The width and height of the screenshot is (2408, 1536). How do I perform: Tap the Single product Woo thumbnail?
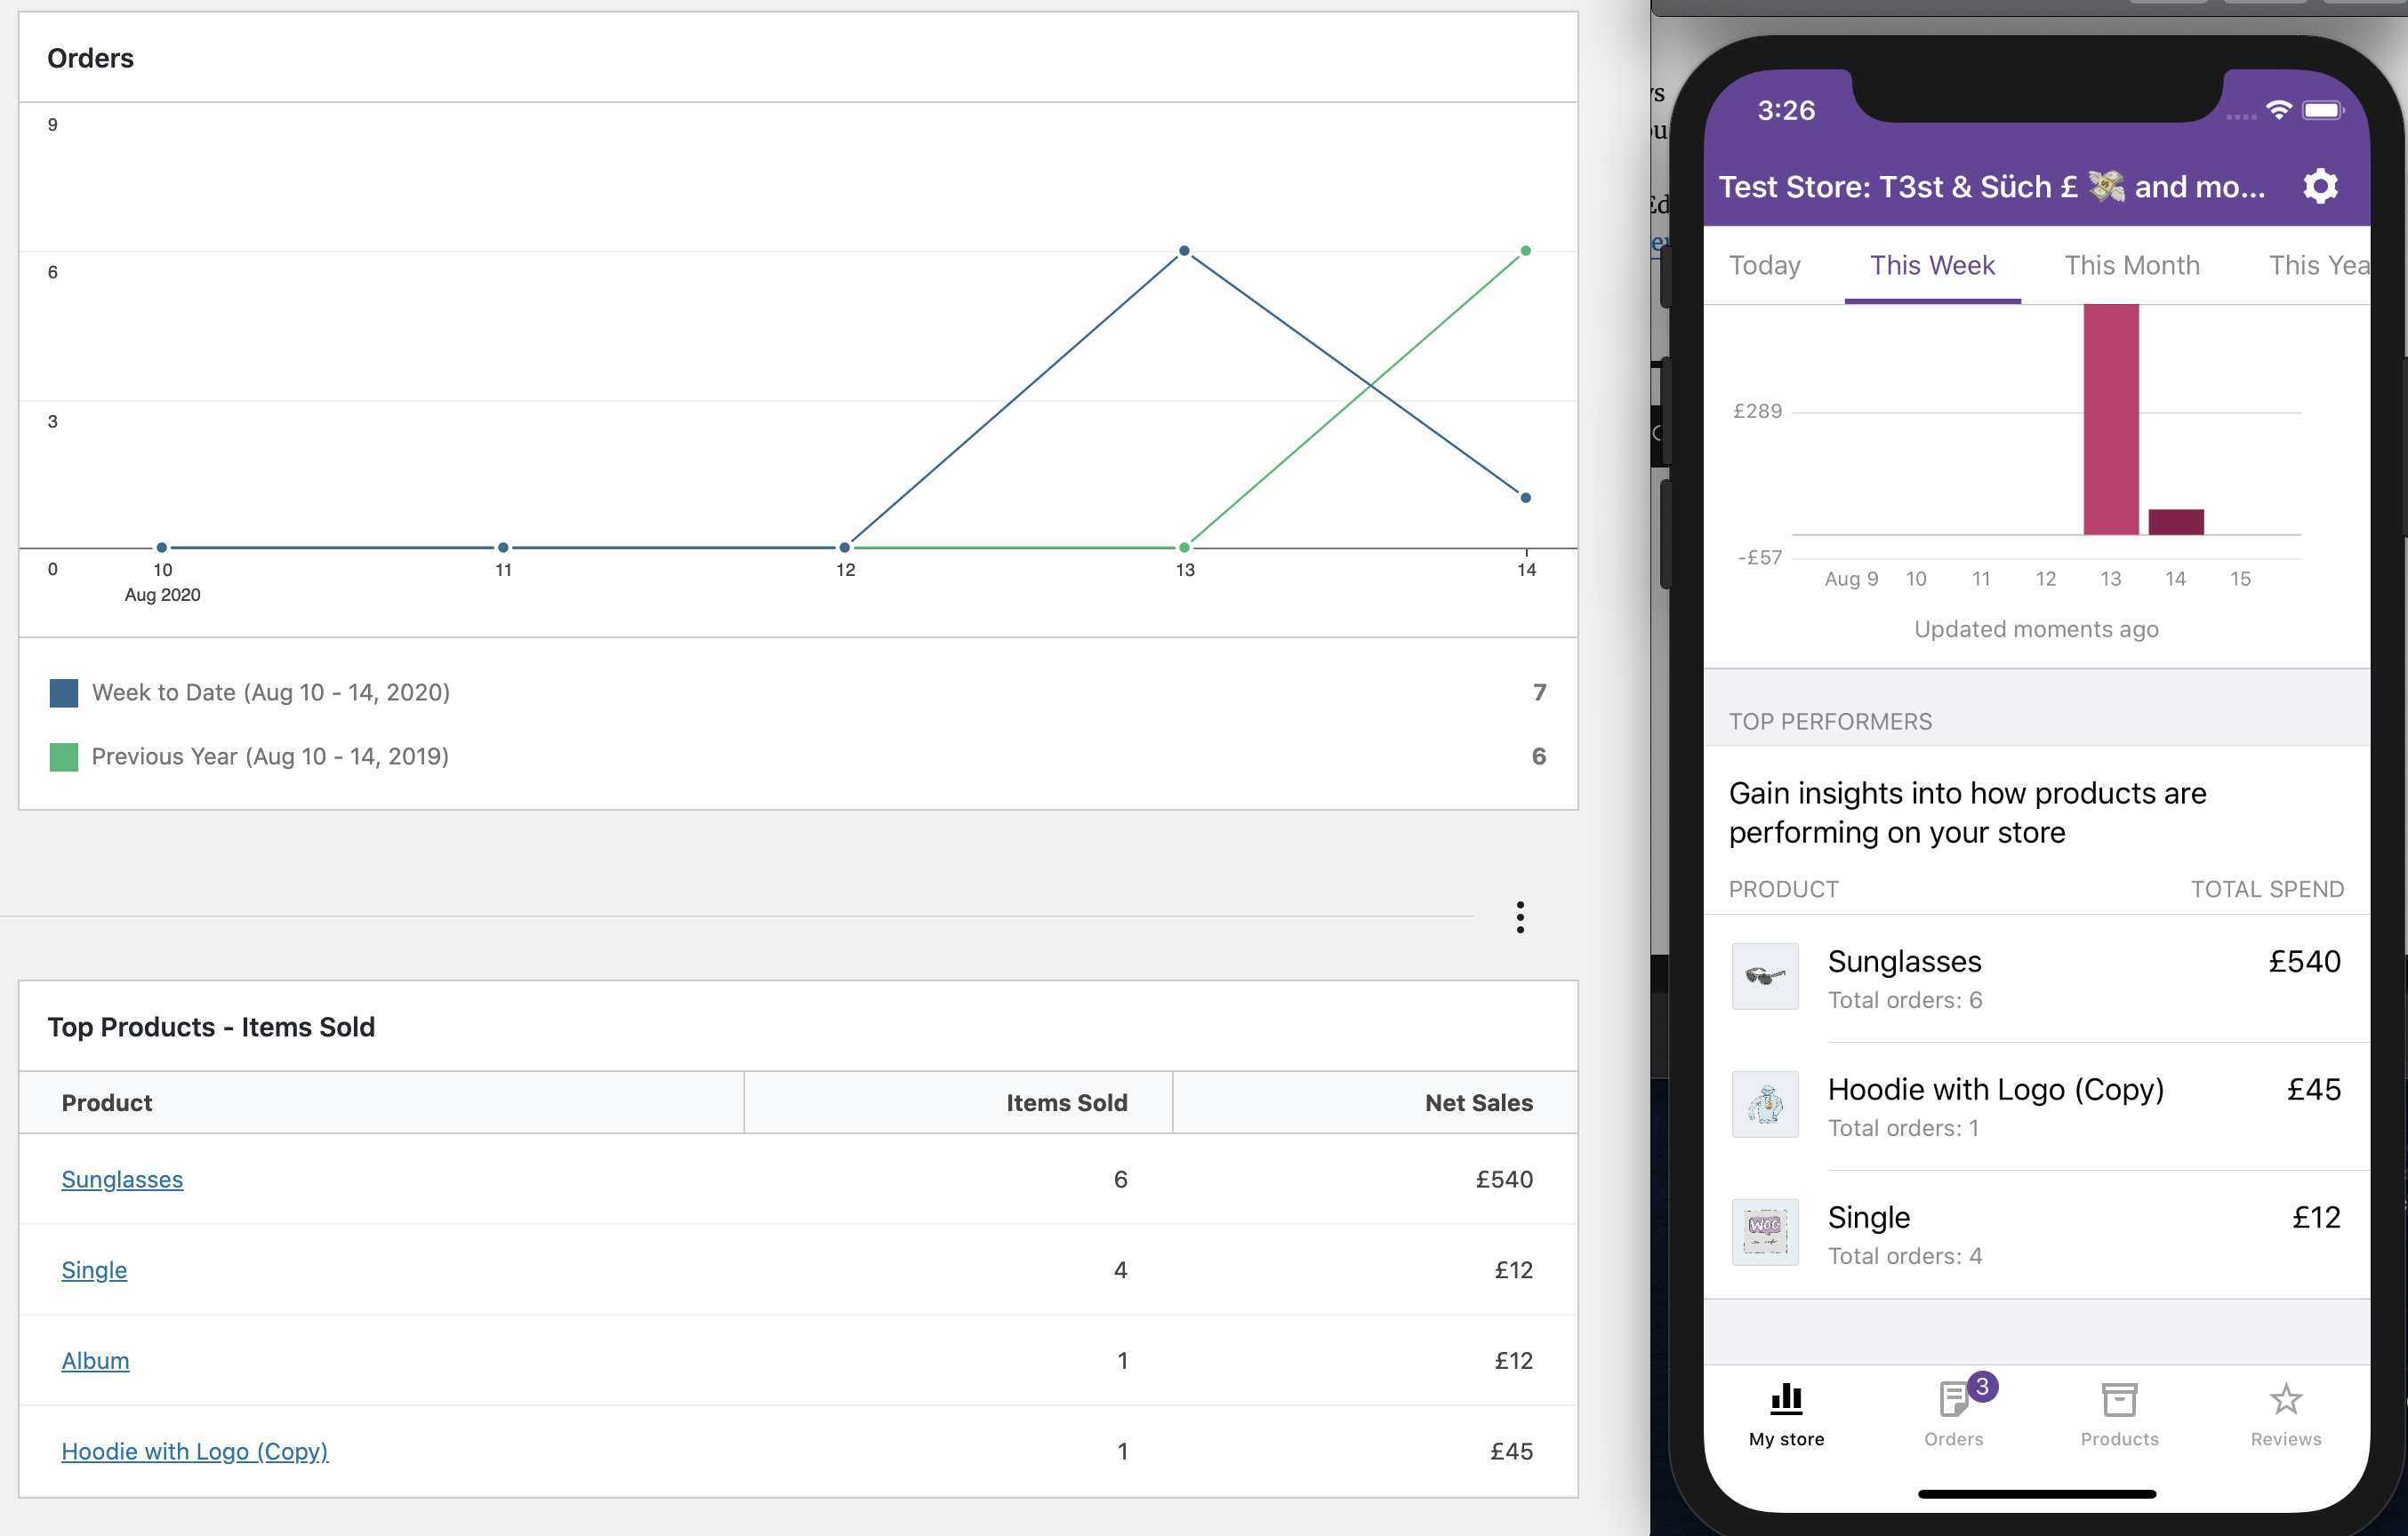click(x=1765, y=1232)
